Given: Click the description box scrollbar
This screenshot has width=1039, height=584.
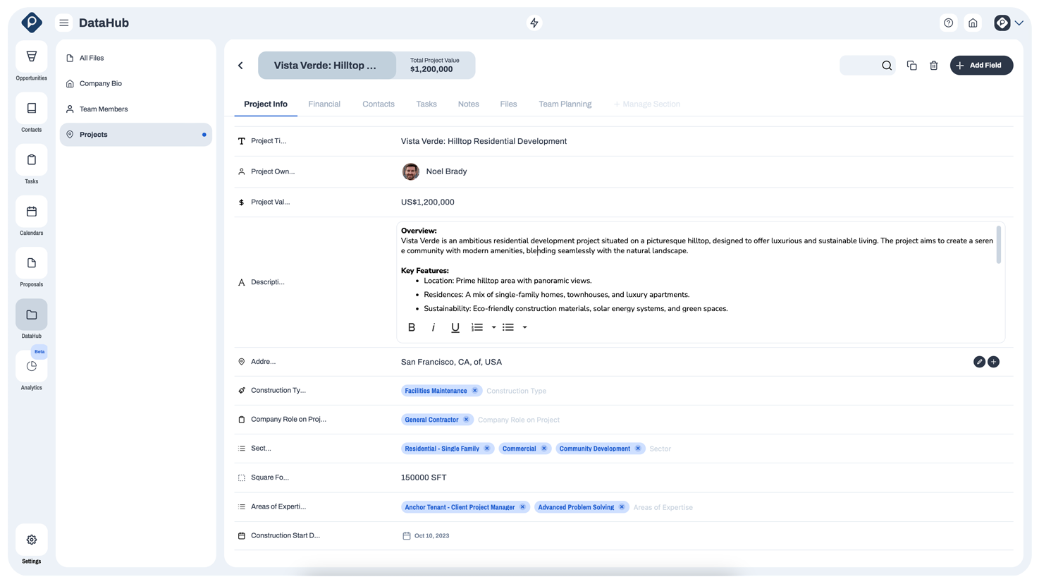Looking at the screenshot, I should (998, 245).
